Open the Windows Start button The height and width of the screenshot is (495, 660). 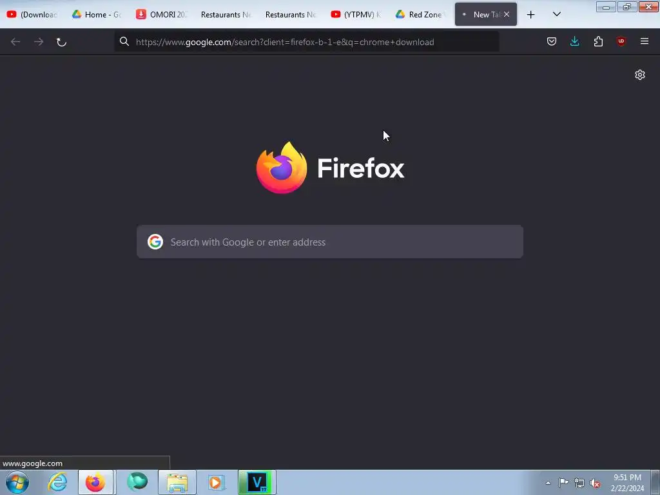pos(17,482)
